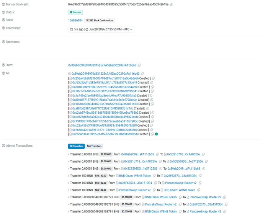Click green success checkmark after last created contract
Viewport: 260px width, 214px height.
(156, 134)
